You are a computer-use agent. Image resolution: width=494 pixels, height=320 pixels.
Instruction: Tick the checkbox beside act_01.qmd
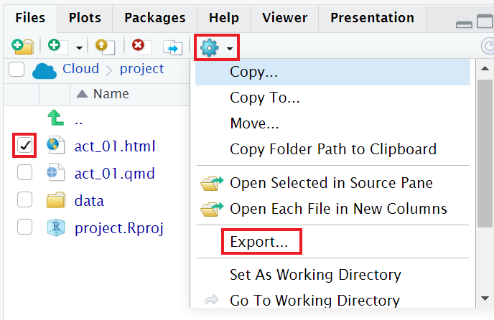point(25,173)
